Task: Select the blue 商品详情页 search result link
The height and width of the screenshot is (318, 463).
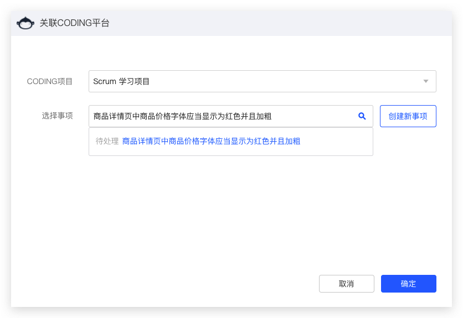Action: click(211, 141)
